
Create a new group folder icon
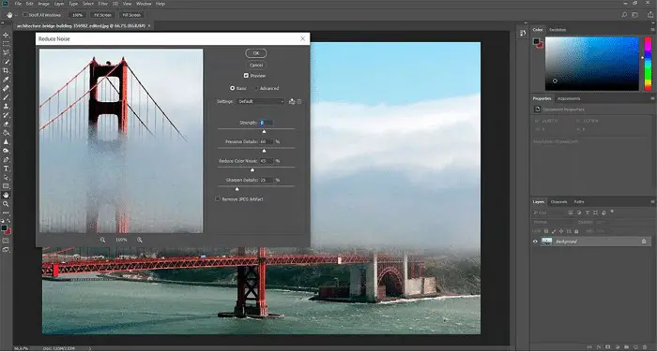point(626,347)
